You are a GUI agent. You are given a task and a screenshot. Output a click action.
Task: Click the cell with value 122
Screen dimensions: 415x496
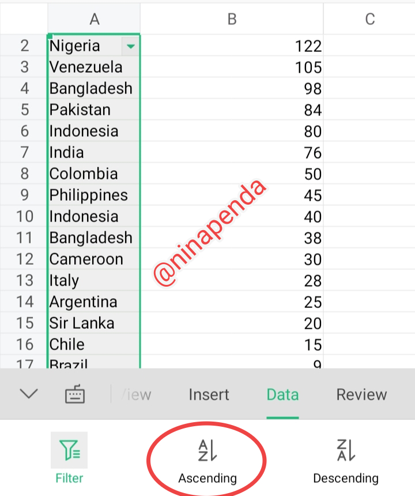tap(232, 46)
